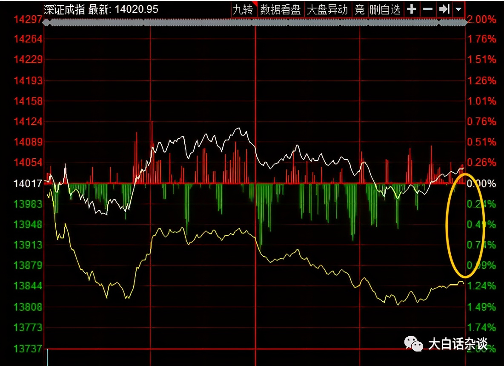
Task: Click the 深证成指 index title
Action: pyautogui.click(x=64, y=9)
